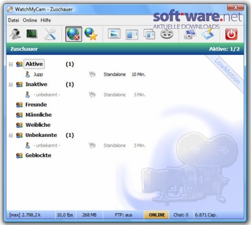Click '10 Min.' in Jupp's row
The width and height of the screenshot is (251, 225).
(x=139, y=74)
